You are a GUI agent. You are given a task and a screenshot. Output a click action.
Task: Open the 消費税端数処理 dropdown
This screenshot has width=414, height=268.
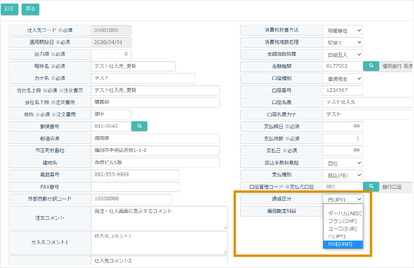[343, 42]
